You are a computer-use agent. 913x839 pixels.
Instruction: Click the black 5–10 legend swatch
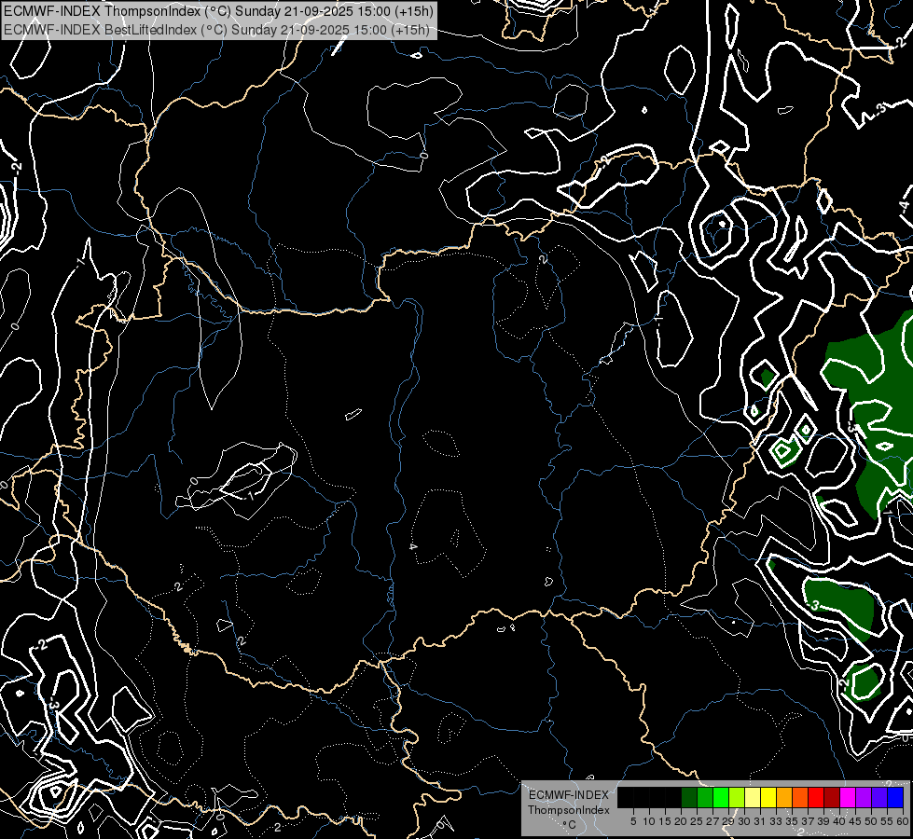click(x=642, y=797)
